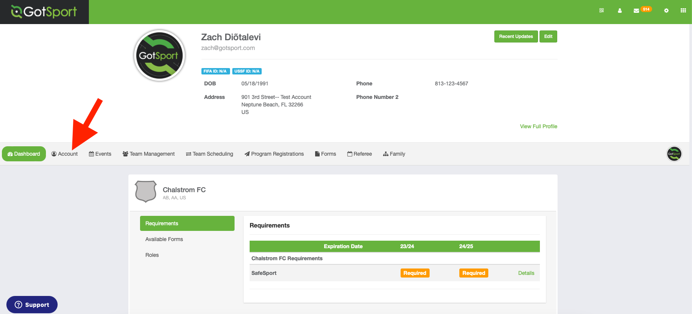This screenshot has height=314, width=692.
Task: Click the Chalstrom FC shield badge
Action: [x=146, y=191]
